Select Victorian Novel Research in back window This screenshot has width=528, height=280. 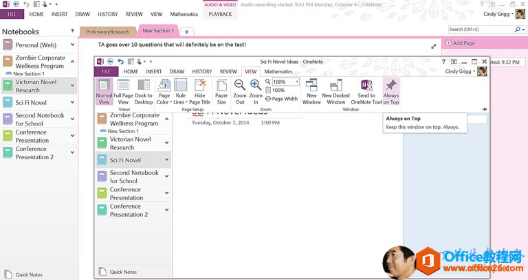(x=39, y=86)
